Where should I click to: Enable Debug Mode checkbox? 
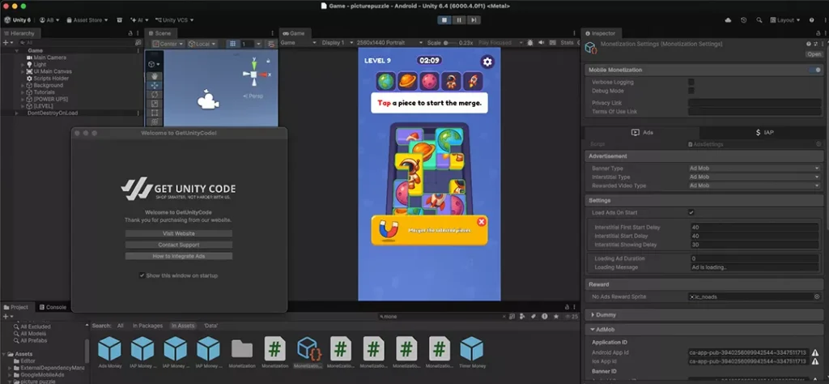[691, 91]
